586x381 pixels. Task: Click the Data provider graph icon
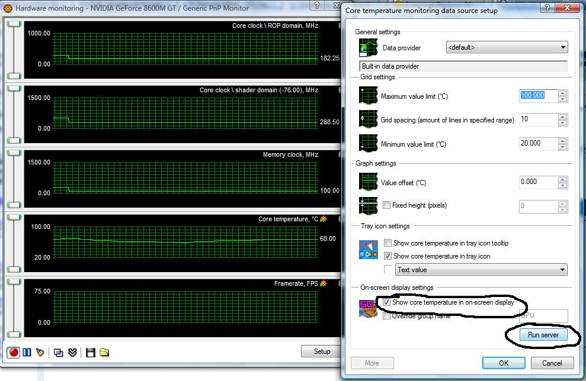coord(368,47)
